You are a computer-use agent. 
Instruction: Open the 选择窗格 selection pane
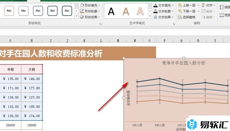187,17
